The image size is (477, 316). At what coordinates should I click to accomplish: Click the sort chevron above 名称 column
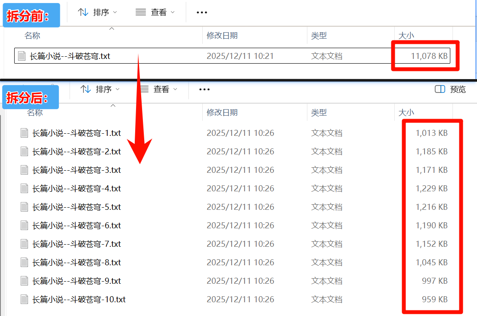tap(112, 28)
